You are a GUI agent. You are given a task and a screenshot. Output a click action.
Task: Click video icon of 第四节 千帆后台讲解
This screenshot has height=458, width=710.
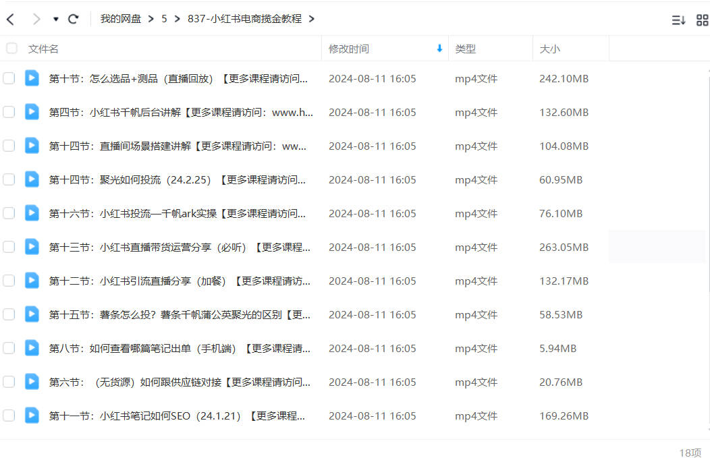(32, 112)
